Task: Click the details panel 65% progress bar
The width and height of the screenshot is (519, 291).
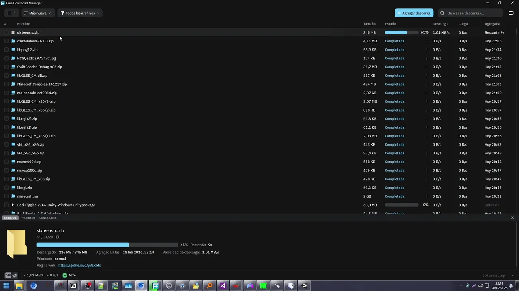Action: tap(107, 245)
